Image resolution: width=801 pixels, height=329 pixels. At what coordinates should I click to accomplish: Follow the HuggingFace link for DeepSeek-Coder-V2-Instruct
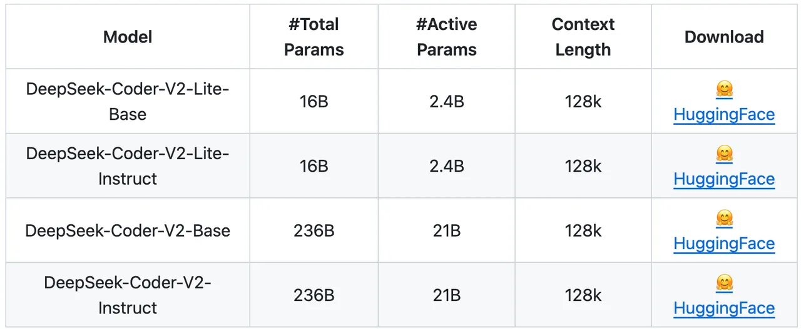pyautogui.click(x=724, y=308)
